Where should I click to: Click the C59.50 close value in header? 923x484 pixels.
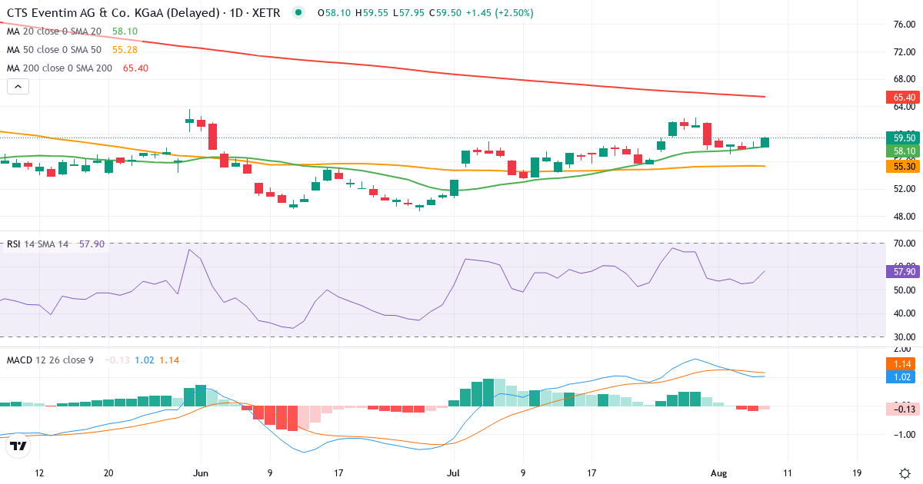point(445,13)
